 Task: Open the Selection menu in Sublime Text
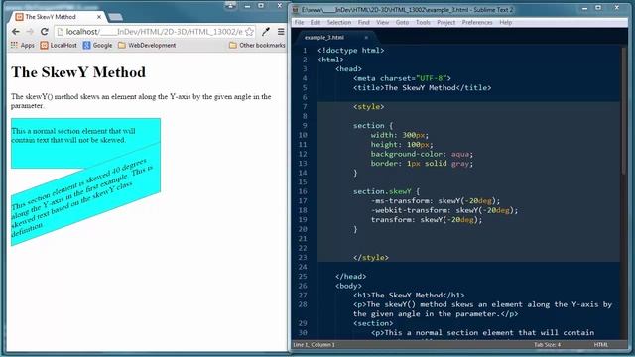[339, 22]
